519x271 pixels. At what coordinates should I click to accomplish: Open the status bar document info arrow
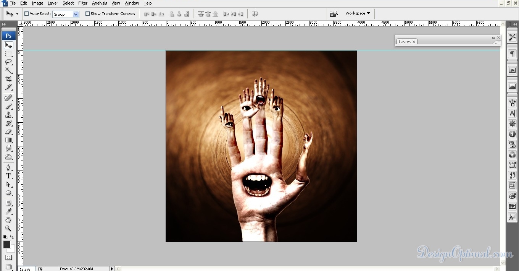click(x=112, y=269)
